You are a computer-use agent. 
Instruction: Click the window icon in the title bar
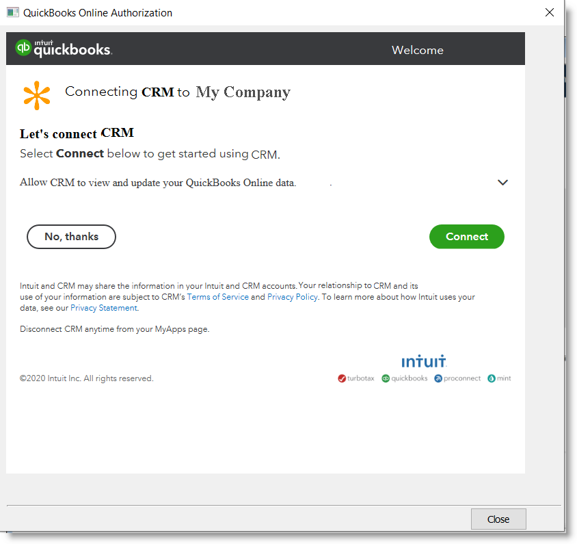coord(12,12)
